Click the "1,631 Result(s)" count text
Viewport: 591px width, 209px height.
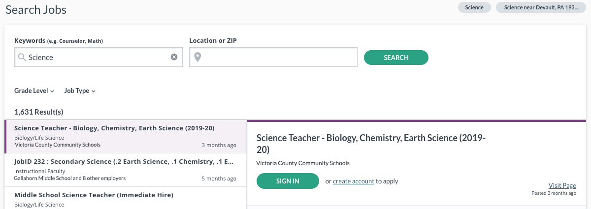39,112
